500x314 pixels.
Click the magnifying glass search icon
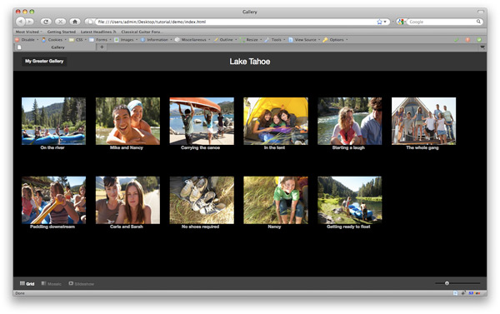click(x=478, y=22)
